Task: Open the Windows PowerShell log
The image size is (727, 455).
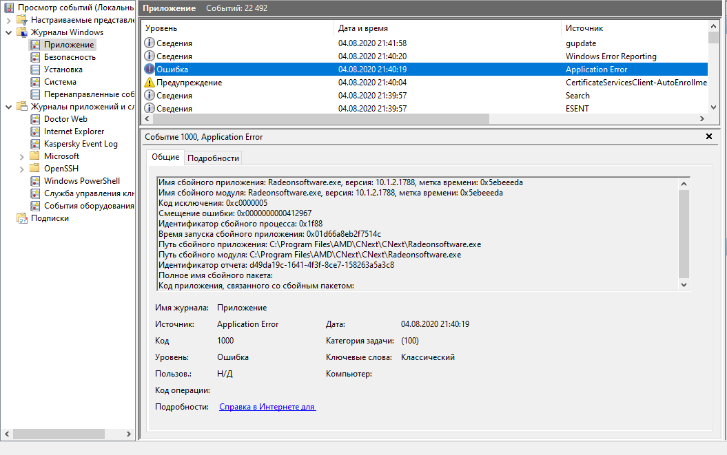Action: (81, 181)
